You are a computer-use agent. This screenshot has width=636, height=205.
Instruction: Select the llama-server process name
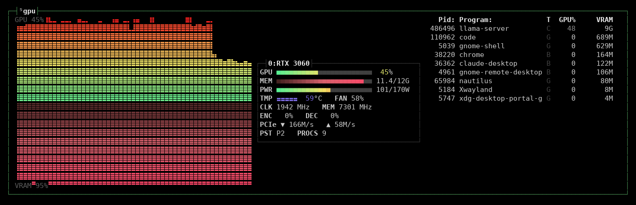click(x=484, y=28)
